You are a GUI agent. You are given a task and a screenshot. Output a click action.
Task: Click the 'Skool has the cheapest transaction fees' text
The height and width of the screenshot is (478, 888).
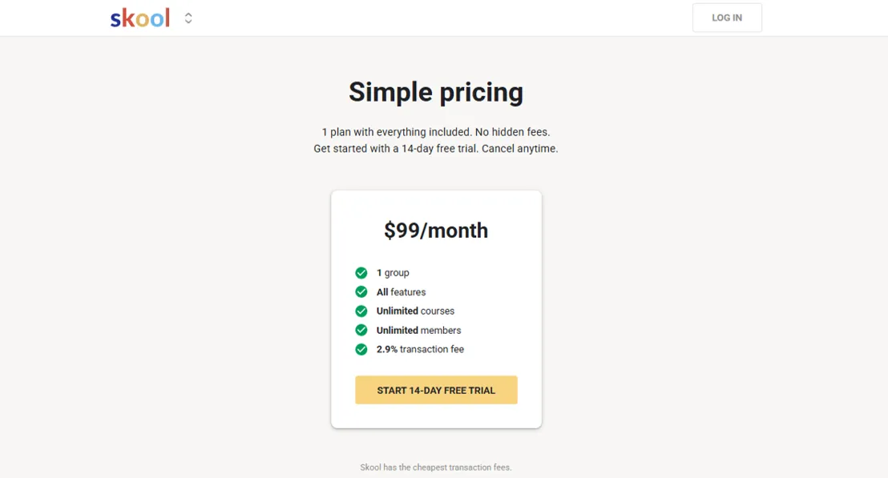tap(436, 468)
